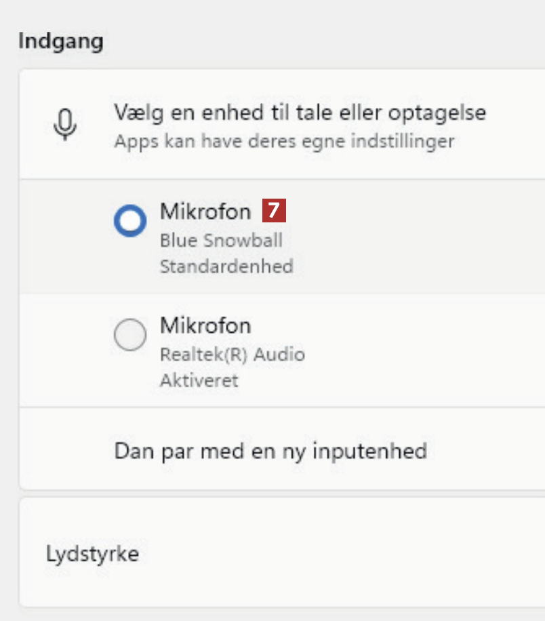Screen dimensions: 545x621
Task: Click the empty area right of Lydstyrke label
Action: (x=339, y=553)
